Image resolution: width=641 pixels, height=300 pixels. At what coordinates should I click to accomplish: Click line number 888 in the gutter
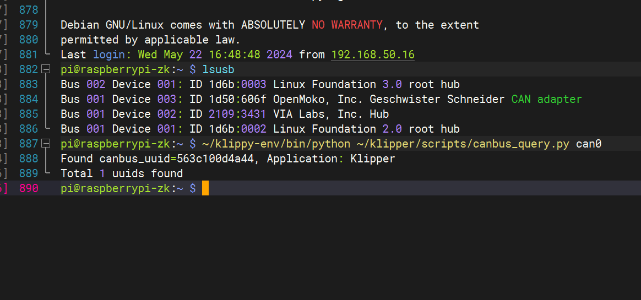coord(29,159)
